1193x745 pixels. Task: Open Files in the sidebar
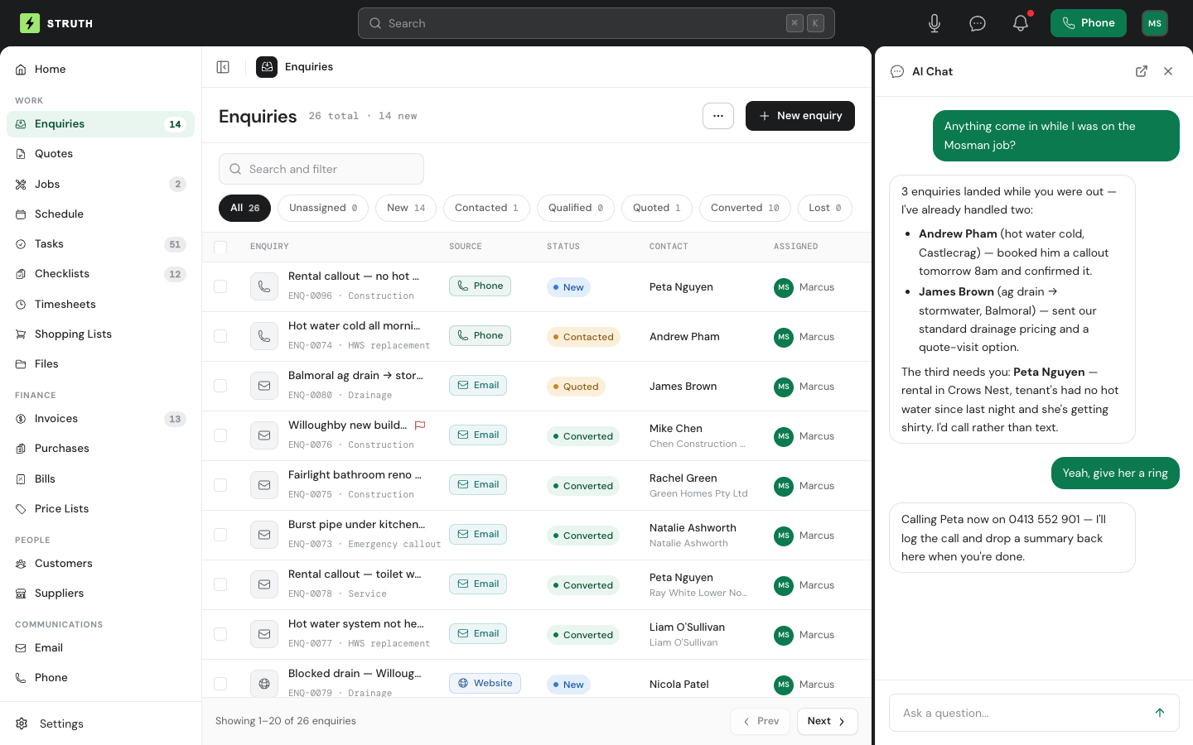pyautogui.click(x=100, y=364)
